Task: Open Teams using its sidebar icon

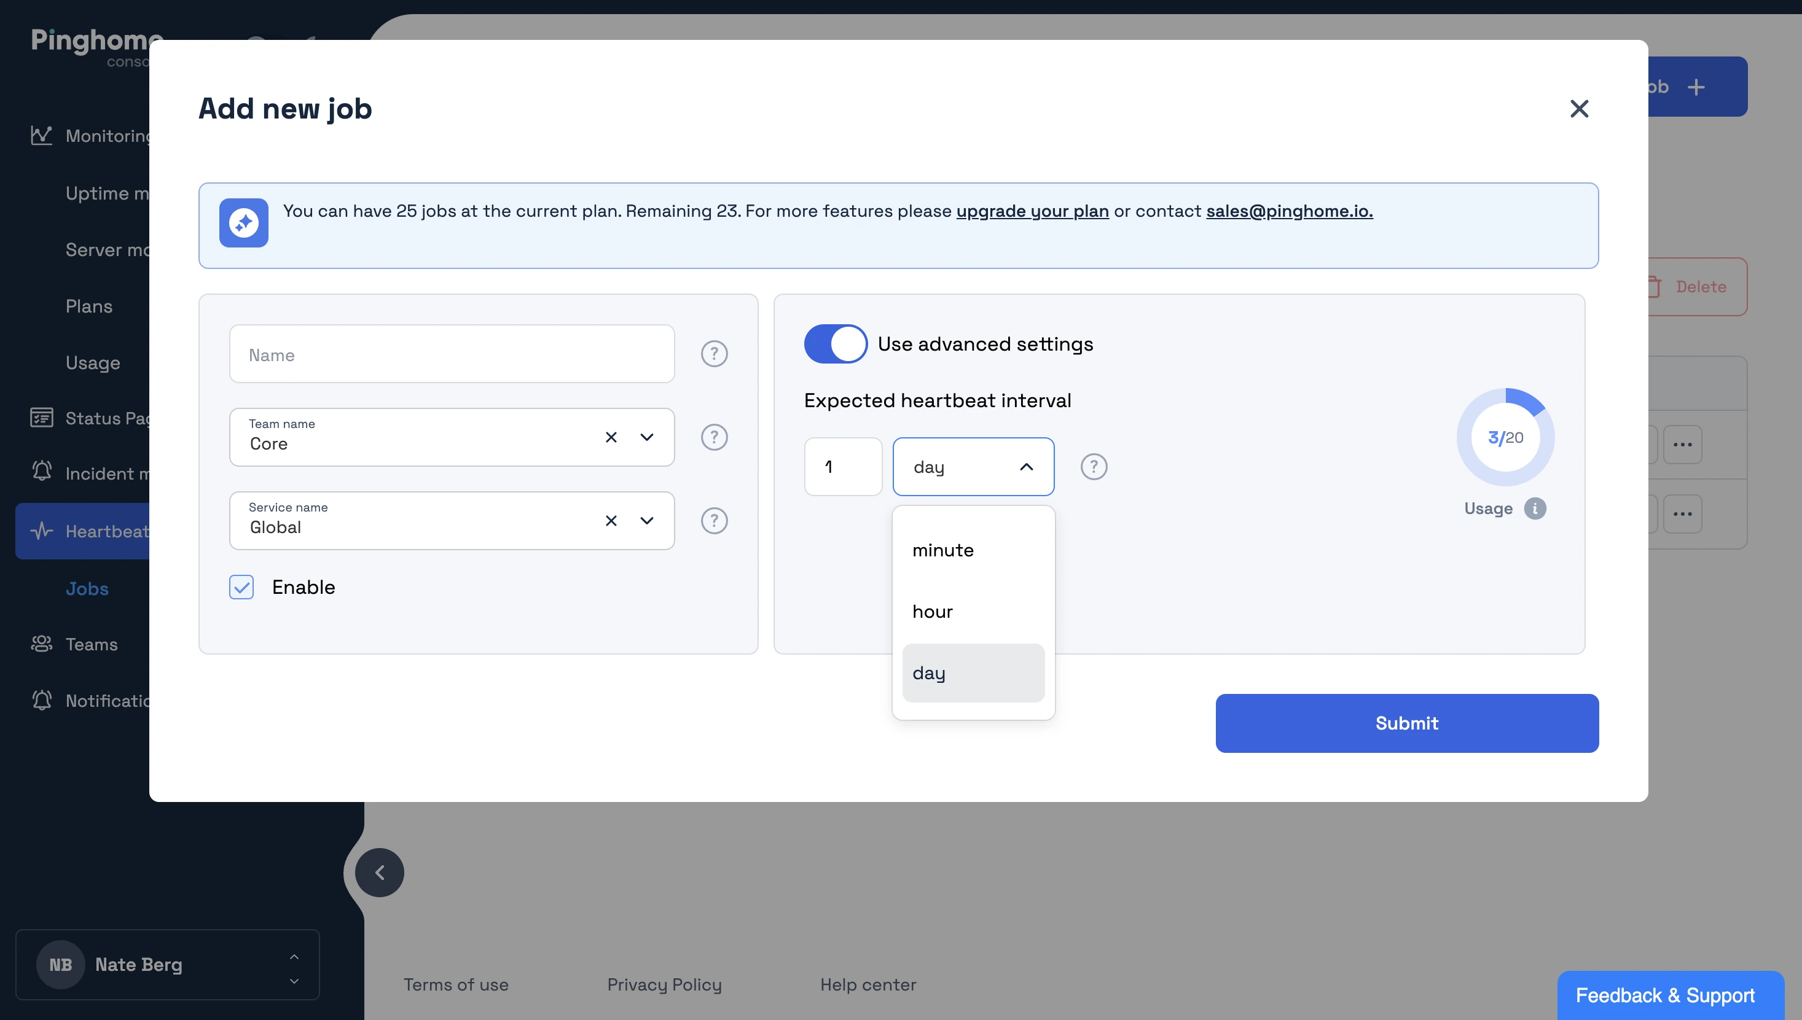Action: 42,644
